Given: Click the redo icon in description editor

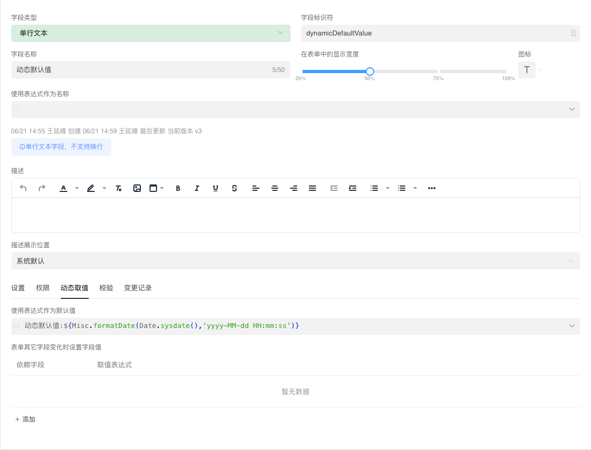Looking at the screenshot, I should pyautogui.click(x=42, y=188).
